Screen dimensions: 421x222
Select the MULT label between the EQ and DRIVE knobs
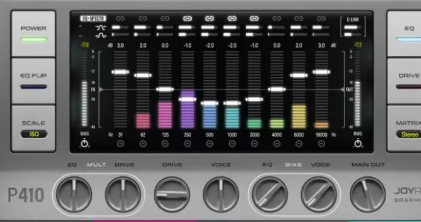click(x=96, y=165)
